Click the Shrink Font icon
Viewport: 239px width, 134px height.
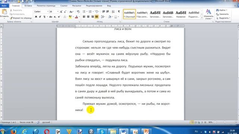[x=65, y=12]
